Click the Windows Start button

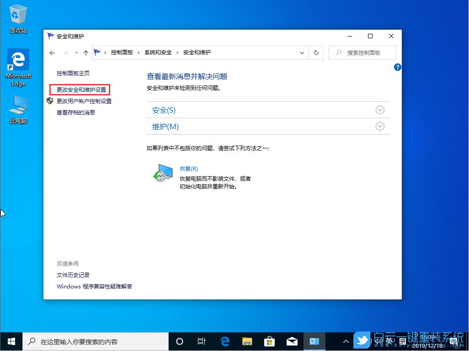11,341
